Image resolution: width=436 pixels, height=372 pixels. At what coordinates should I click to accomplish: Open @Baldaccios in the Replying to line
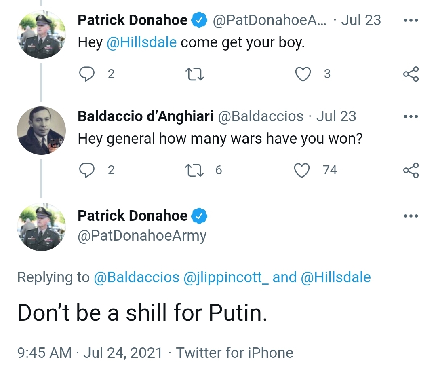(x=137, y=277)
